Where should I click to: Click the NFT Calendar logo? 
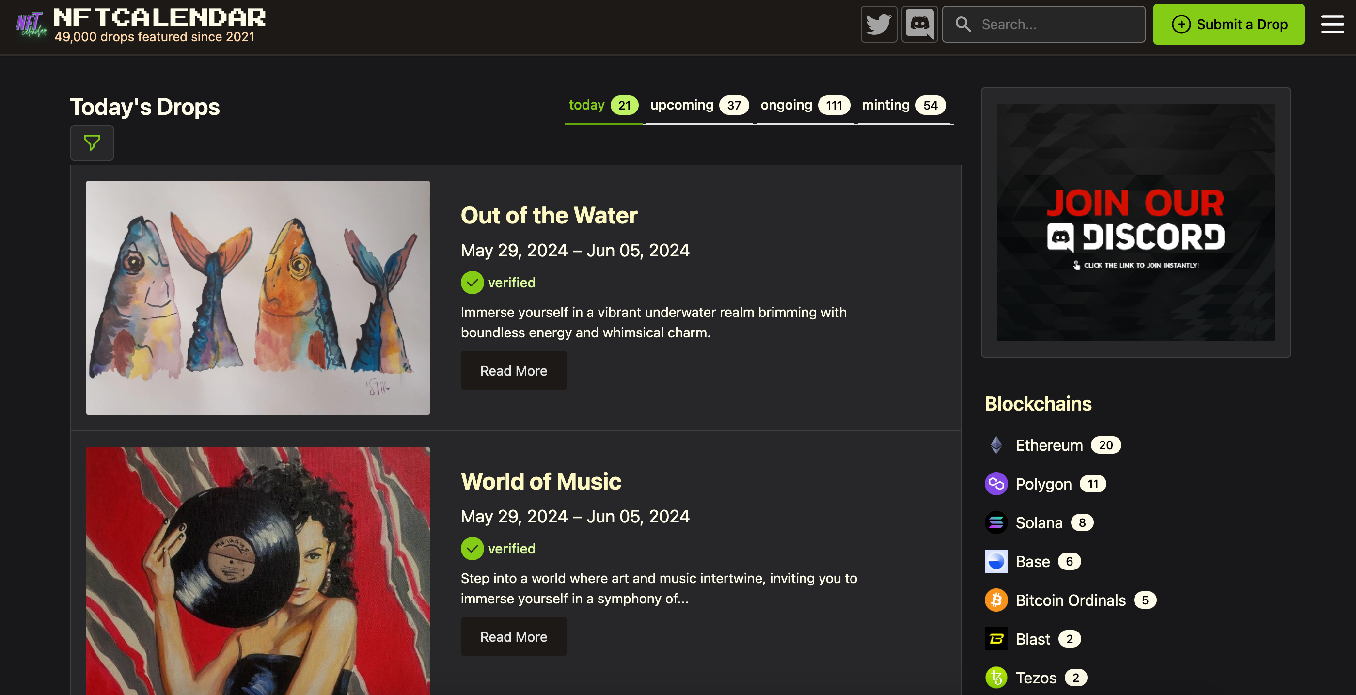pyautogui.click(x=32, y=24)
